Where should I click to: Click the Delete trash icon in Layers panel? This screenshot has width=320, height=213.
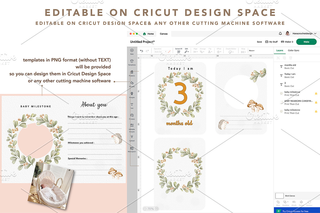[291, 58]
